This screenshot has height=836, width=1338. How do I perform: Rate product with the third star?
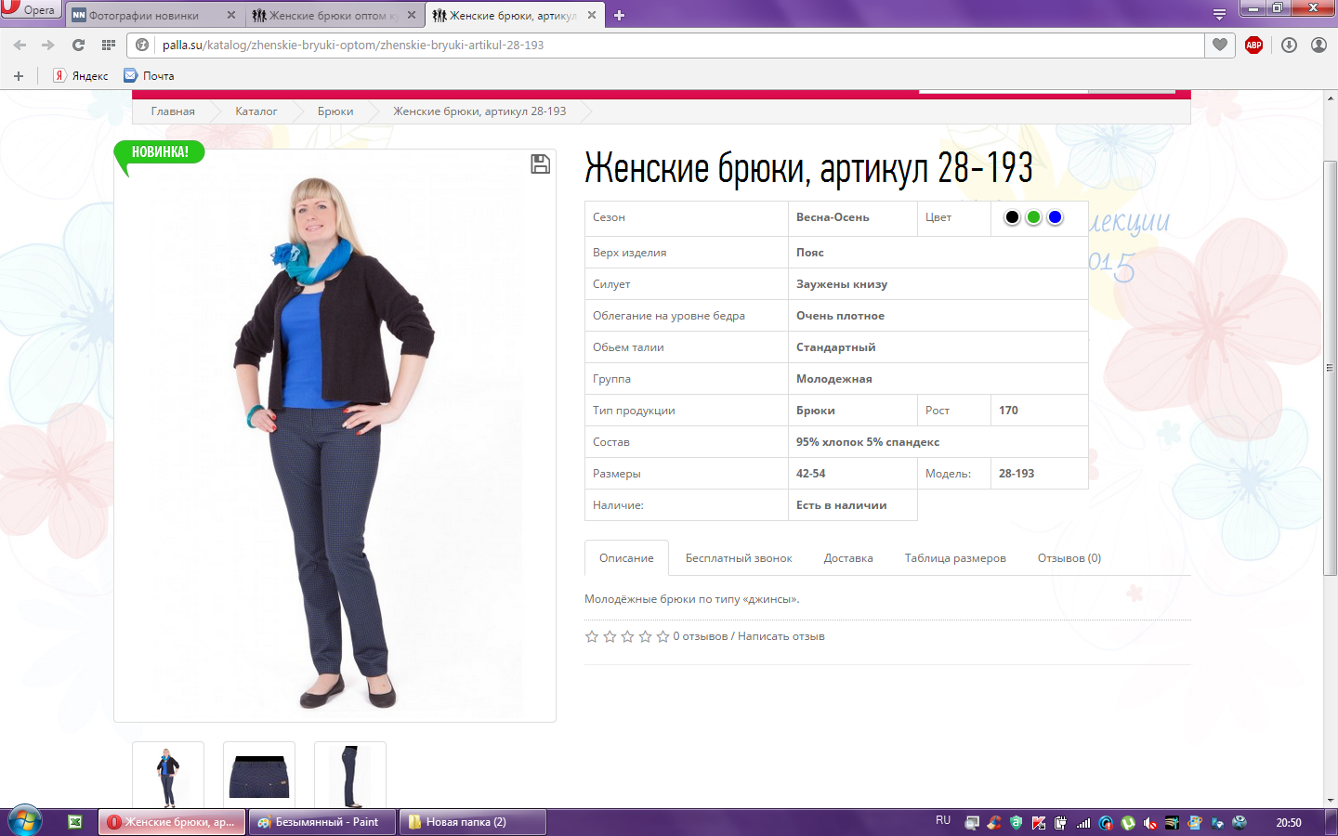click(627, 636)
